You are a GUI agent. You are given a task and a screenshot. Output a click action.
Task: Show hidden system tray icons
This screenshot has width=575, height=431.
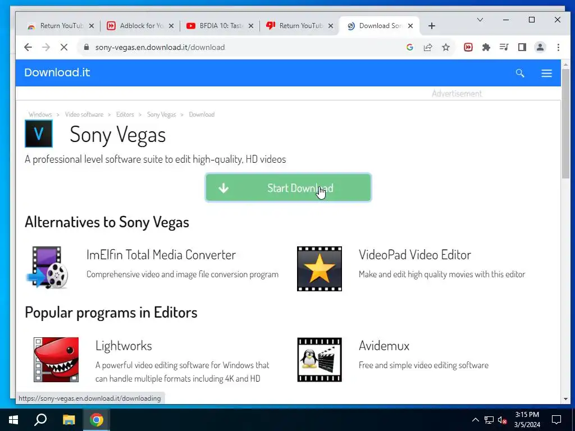click(x=475, y=420)
